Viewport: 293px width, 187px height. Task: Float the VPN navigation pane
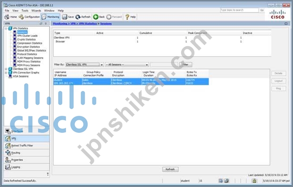click(x=41, y=24)
